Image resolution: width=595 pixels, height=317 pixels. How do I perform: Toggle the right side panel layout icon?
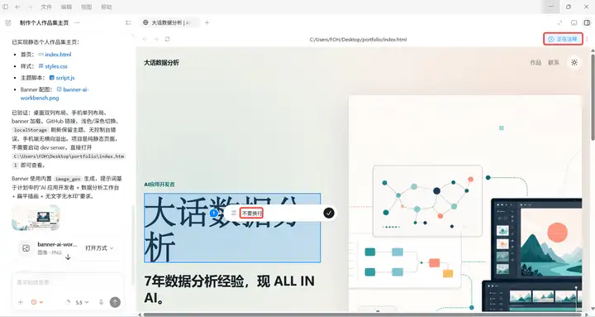[587, 23]
